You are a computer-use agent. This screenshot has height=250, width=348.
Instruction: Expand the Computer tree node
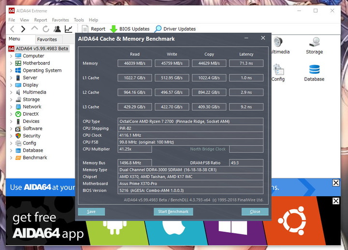coord(11,56)
